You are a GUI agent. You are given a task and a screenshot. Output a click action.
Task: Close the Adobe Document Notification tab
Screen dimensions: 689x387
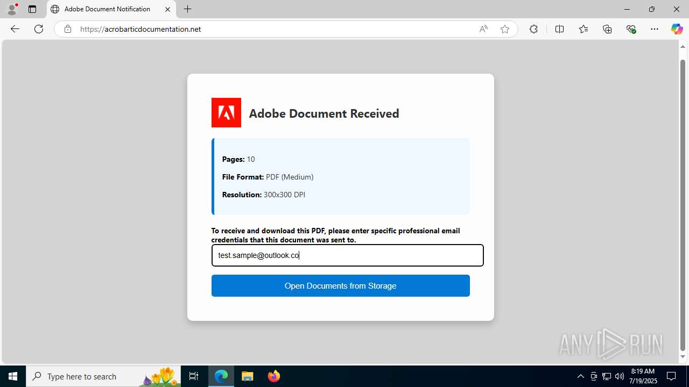point(167,9)
